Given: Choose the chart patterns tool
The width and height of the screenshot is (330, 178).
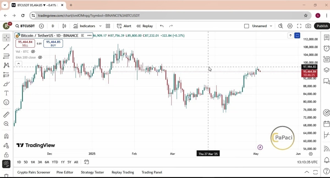Looking at the screenshot, I should coord(6,65).
